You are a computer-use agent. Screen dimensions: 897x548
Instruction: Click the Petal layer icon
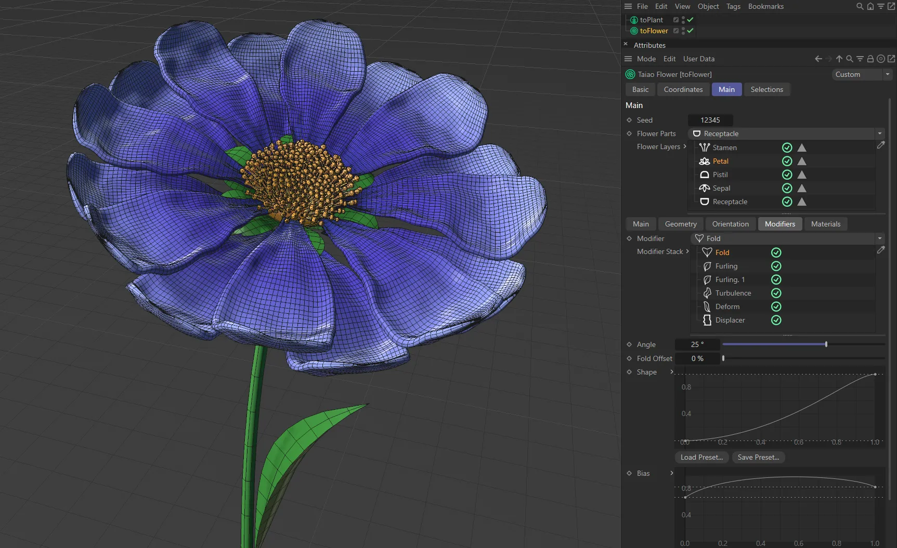point(704,161)
